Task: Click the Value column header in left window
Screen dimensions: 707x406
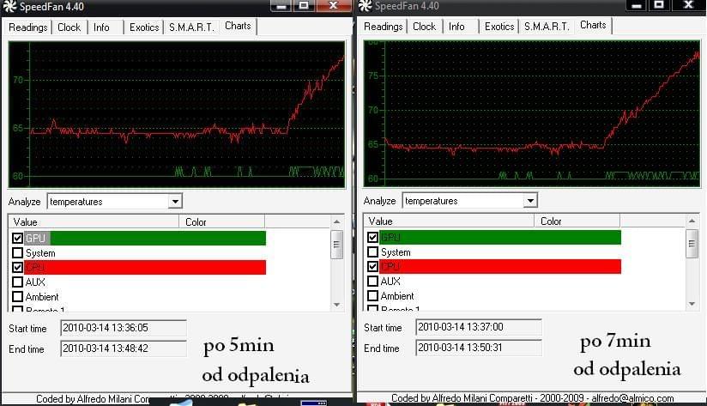Action: (94, 222)
